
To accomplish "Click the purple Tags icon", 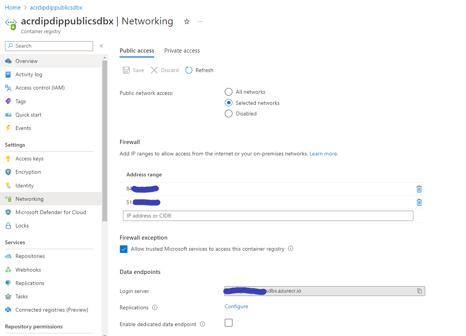I will click(x=8, y=101).
